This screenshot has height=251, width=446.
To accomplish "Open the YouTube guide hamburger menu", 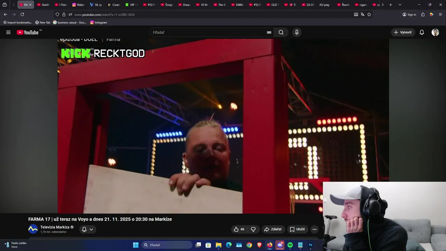I will click(x=8, y=32).
